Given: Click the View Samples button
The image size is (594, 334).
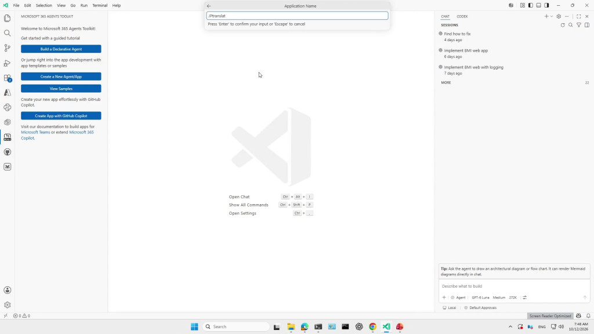Looking at the screenshot, I should 61,89.
